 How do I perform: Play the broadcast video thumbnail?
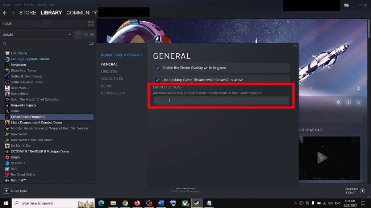click(322, 157)
